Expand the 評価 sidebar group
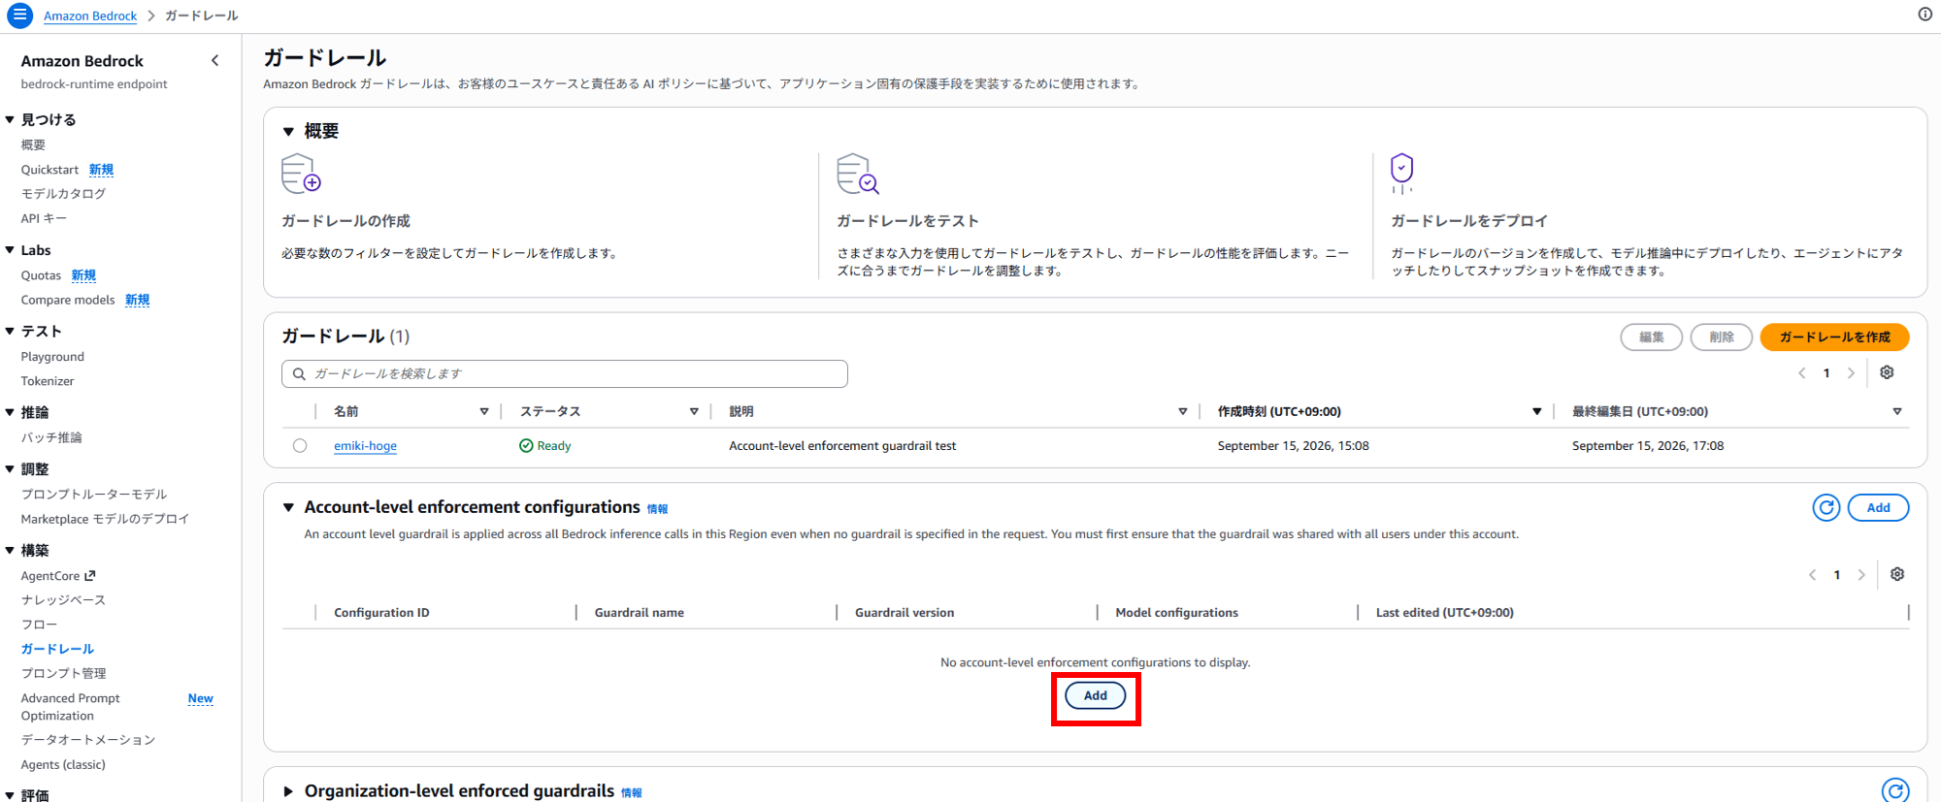This screenshot has width=1941, height=802. [10, 795]
